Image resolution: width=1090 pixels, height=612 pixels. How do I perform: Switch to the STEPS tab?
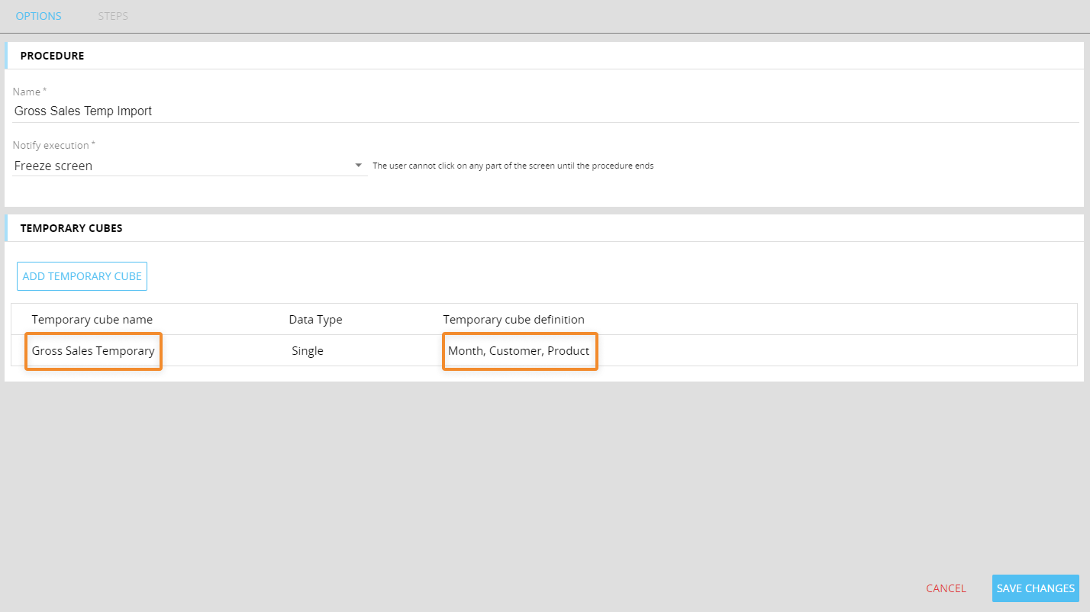coord(113,16)
